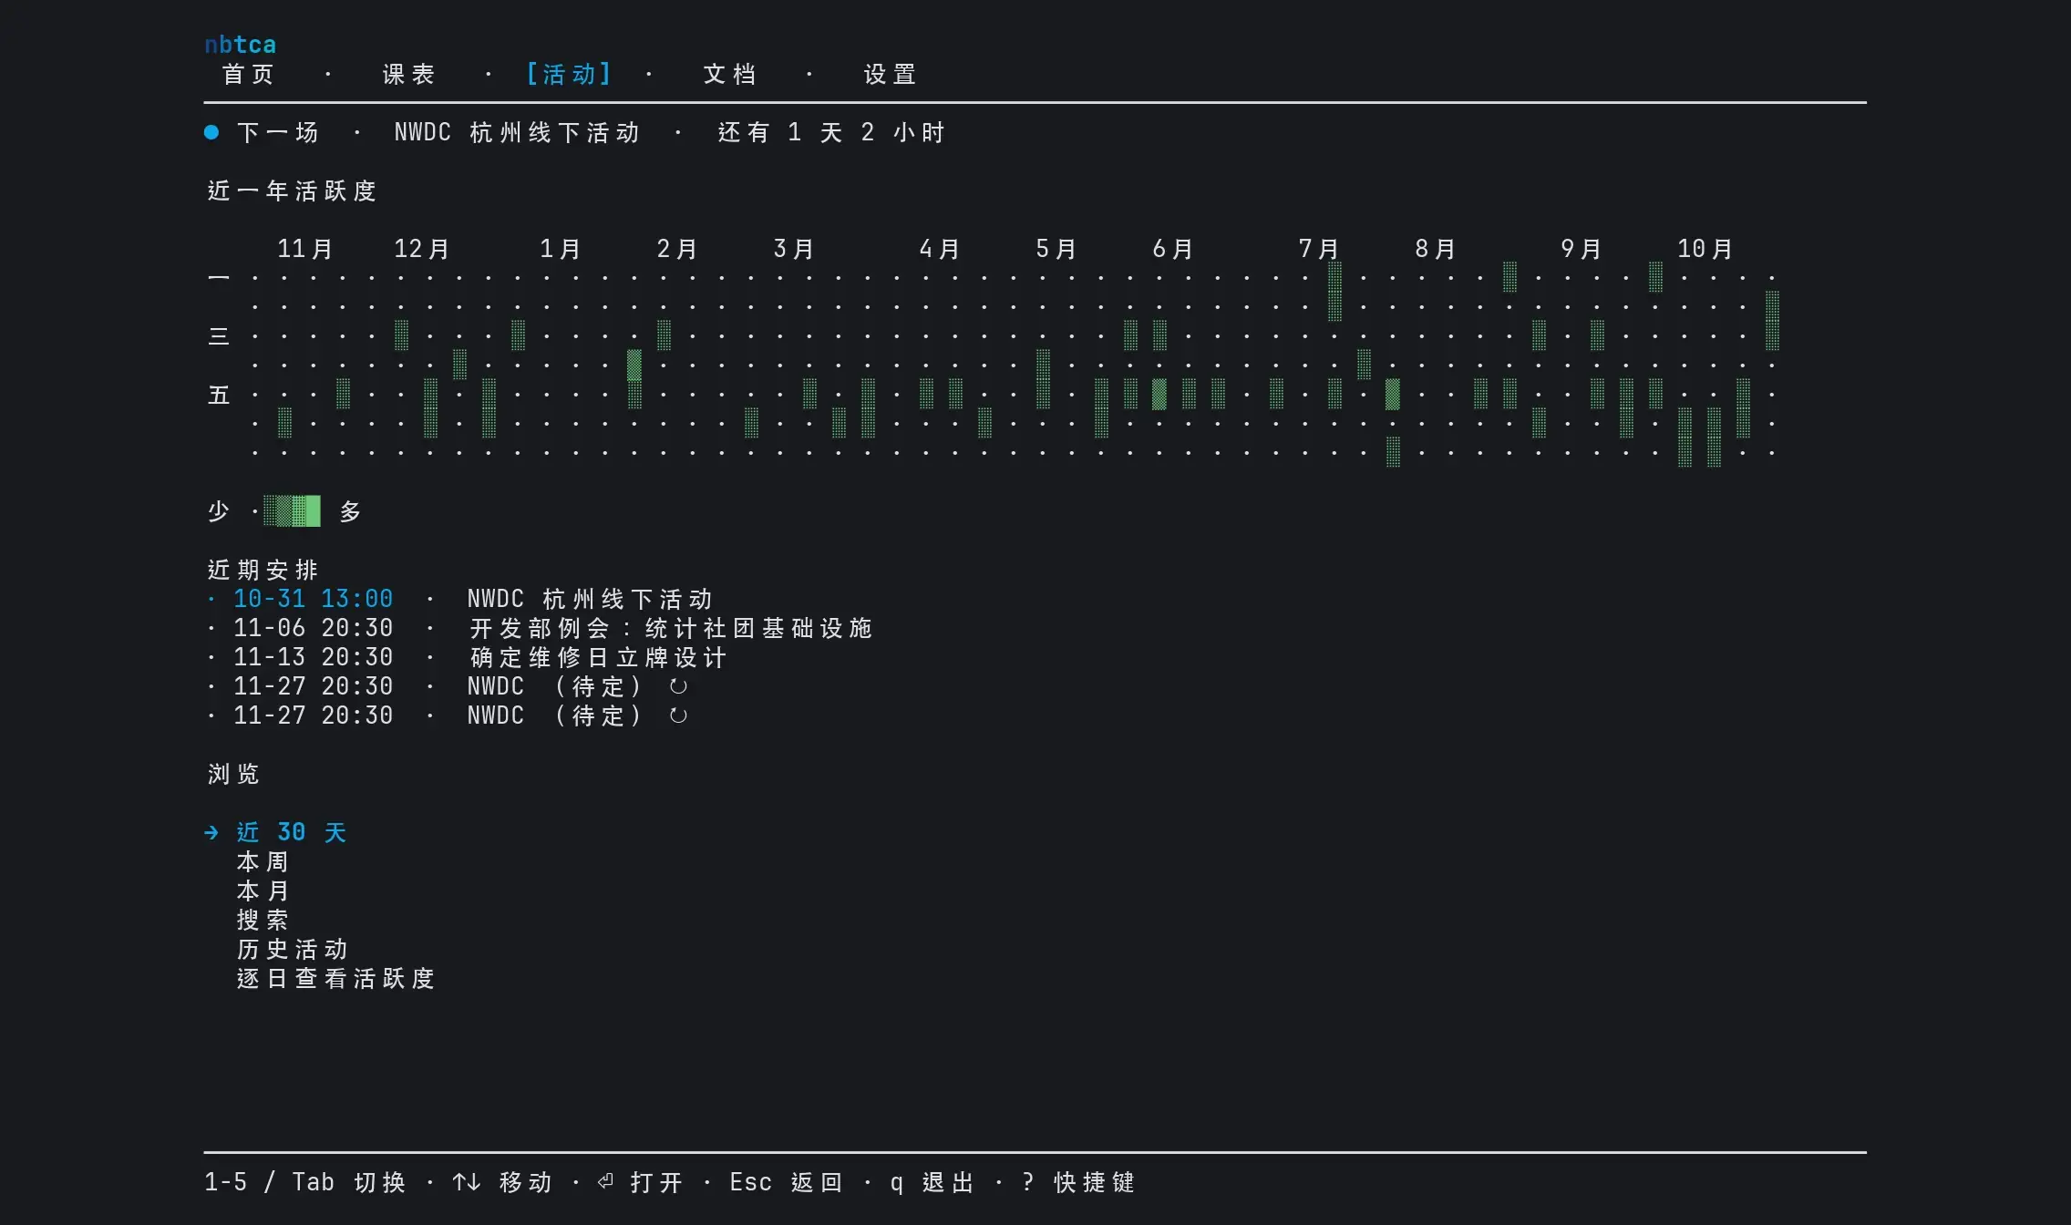Click the ↑↓ 移动 footer hint
The height and width of the screenshot is (1225, 2071).
pos(502,1182)
